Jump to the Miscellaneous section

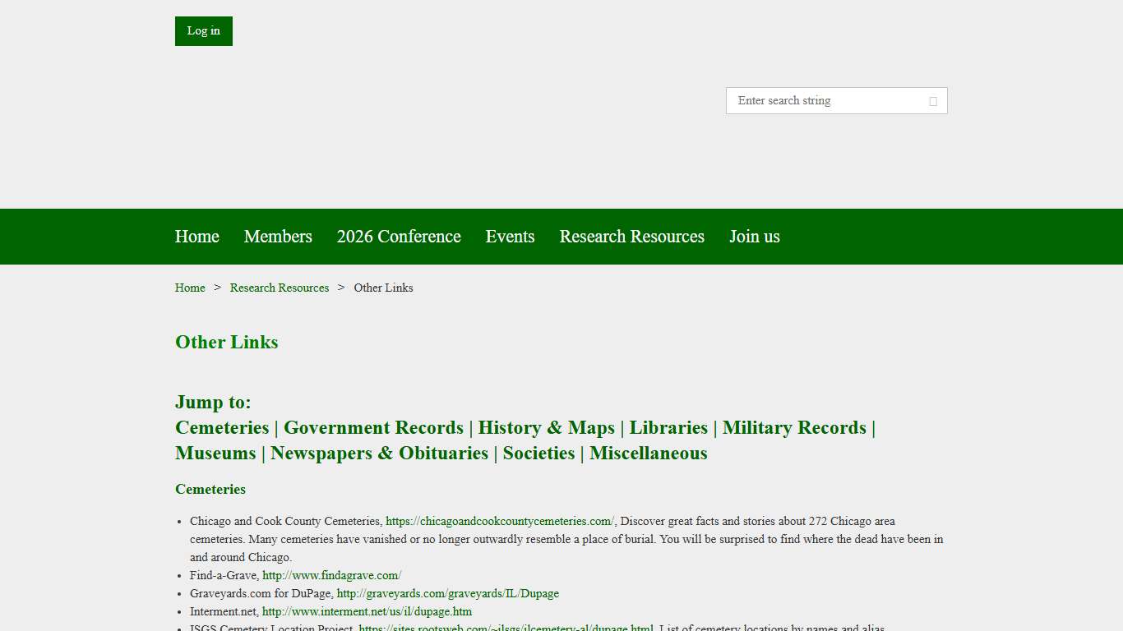coord(648,454)
